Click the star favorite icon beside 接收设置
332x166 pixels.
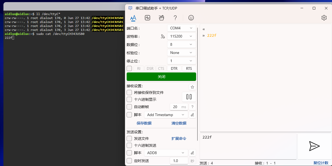click(x=192, y=87)
